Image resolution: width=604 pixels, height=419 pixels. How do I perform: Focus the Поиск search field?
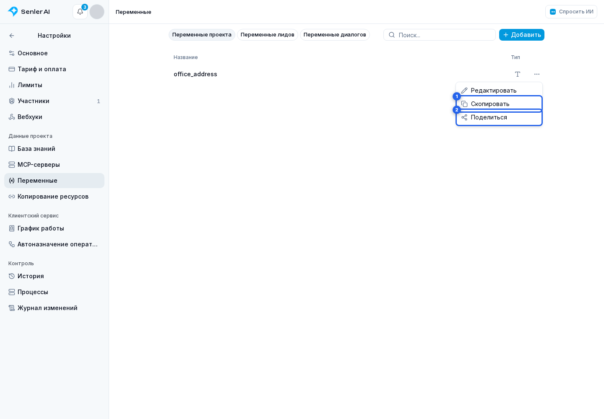pyautogui.click(x=440, y=35)
